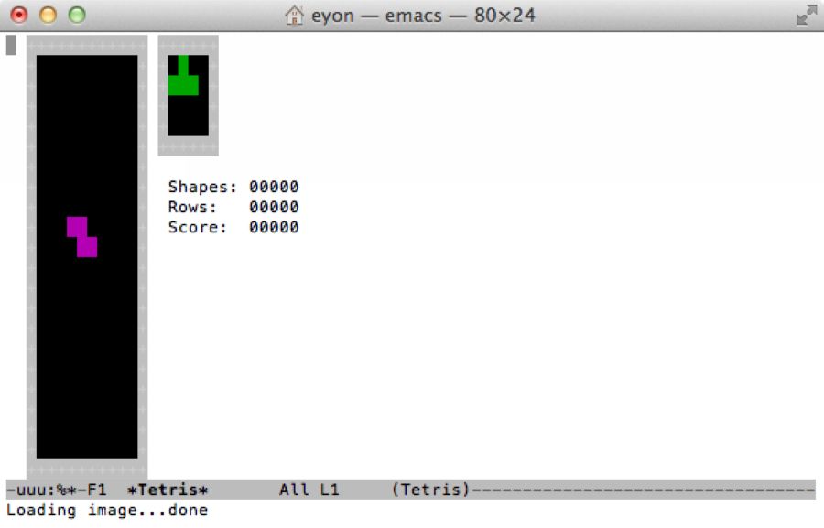Click the dashed mode line filler area
Image resolution: width=824 pixels, height=528 pixels.
(641, 490)
